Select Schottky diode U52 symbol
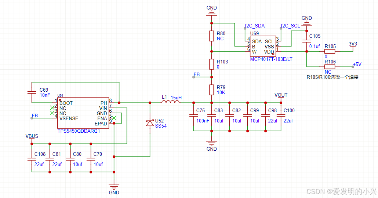Viewport: 378px width, 198px height. 150,123
